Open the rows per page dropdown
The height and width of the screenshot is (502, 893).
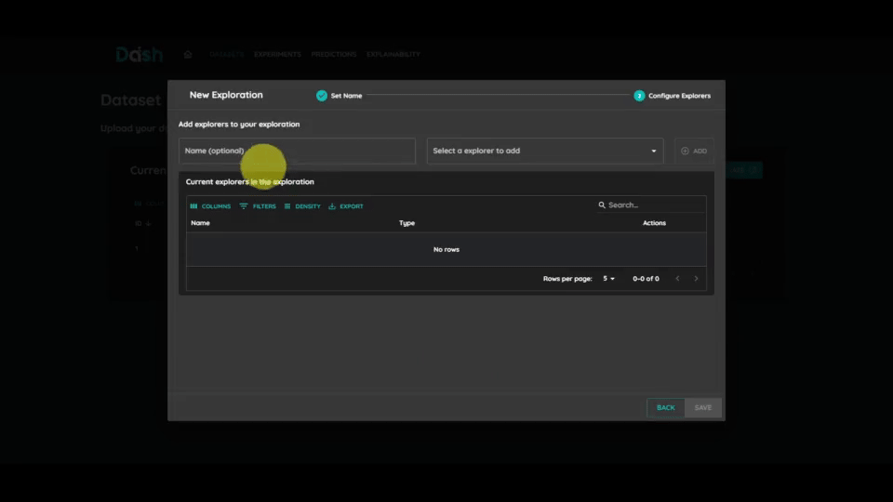point(608,278)
